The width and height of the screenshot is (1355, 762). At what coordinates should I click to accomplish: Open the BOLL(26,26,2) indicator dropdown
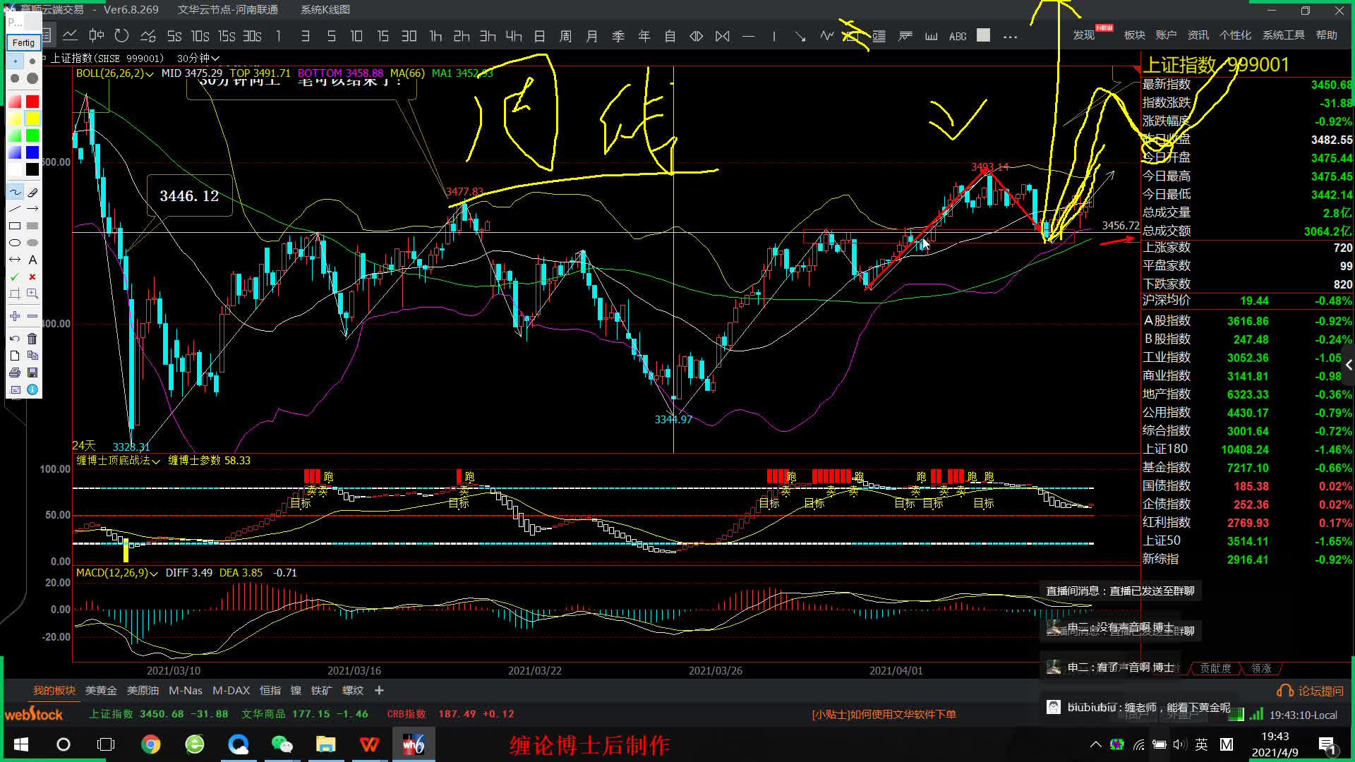(x=114, y=73)
